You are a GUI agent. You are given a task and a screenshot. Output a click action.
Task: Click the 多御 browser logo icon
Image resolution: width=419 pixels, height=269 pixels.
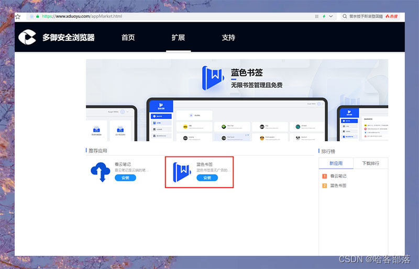click(27, 37)
